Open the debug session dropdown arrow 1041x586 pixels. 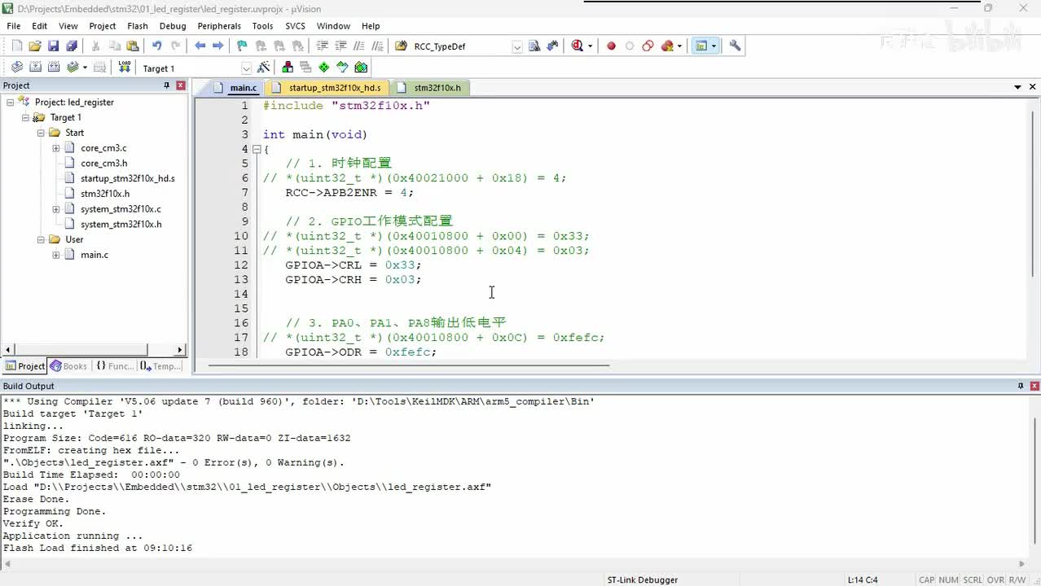pyautogui.click(x=590, y=46)
